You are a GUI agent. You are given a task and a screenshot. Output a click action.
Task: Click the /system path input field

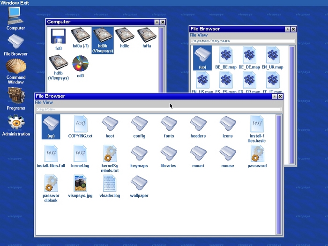[x=157, y=109]
